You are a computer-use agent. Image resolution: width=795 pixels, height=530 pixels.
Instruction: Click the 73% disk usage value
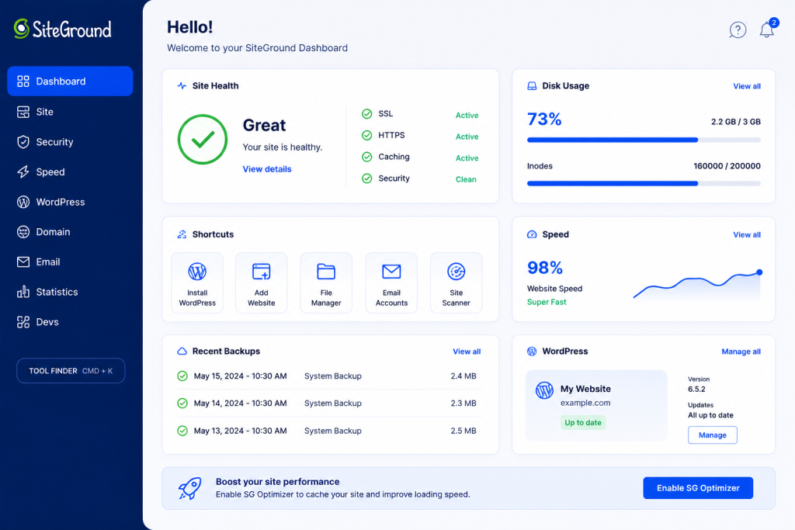click(x=544, y=120)
